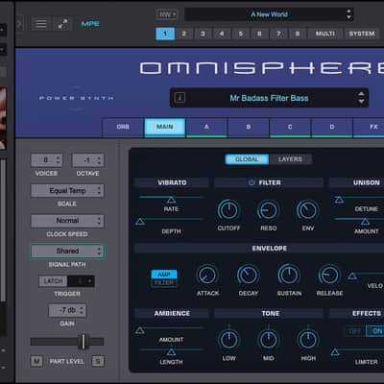The width and height of the screenshot is (384, 384).
Task: Switch to the ORB tab
Action: (123, 127)
